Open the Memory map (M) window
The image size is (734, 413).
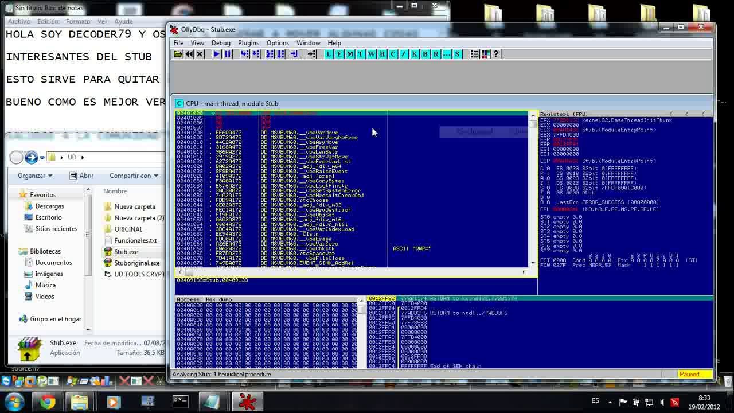tap(350, 54)
